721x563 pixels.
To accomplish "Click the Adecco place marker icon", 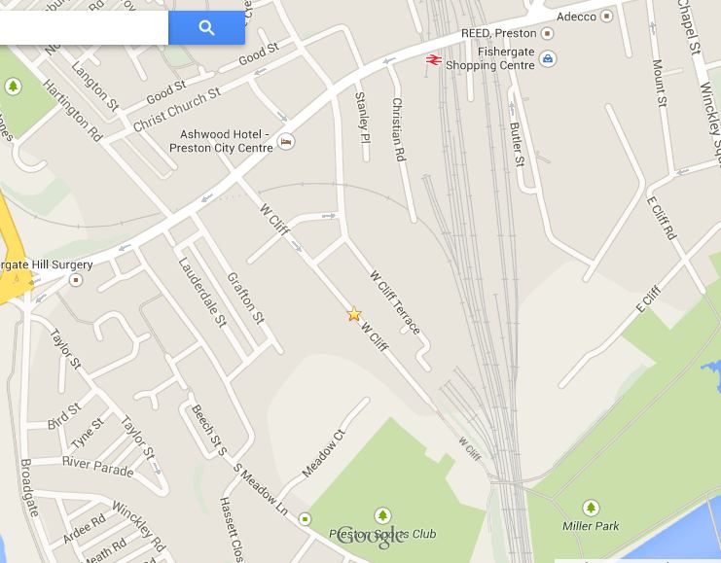I will [607, 17].
